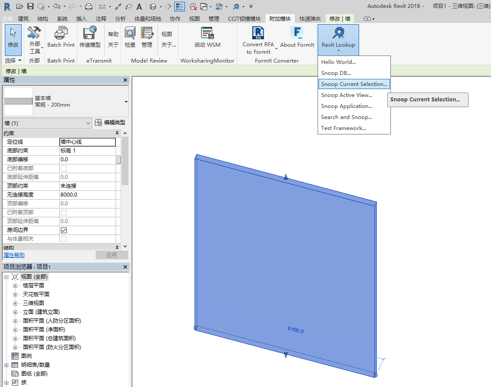Viewport: 491px width, 387px height.
Task: Click the Close Hidden Windows icon
Action: coord(193,6)
